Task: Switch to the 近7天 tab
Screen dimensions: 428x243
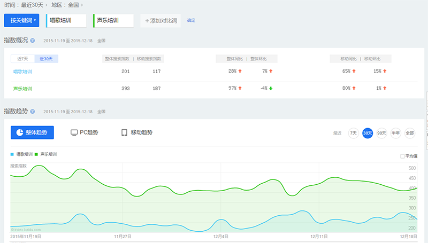Action: pyautogui.click(x=22, y=59)
